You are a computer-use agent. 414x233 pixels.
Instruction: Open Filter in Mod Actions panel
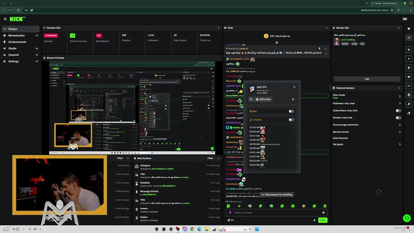click(x=210, y=158)
